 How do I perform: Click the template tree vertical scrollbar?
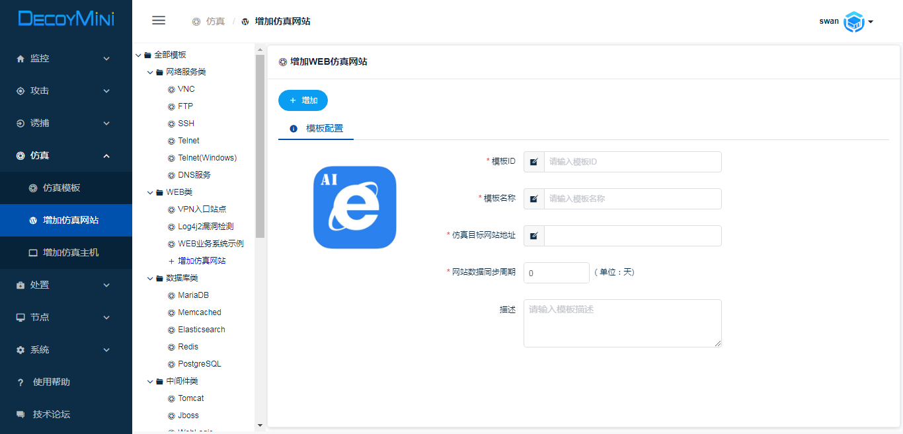pos(260,145)
